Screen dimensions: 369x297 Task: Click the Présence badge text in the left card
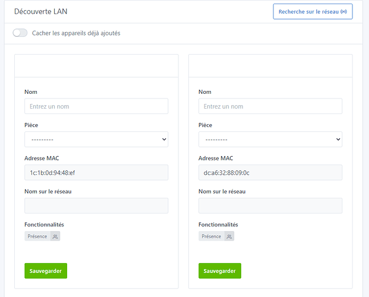[x=37, y=236]
